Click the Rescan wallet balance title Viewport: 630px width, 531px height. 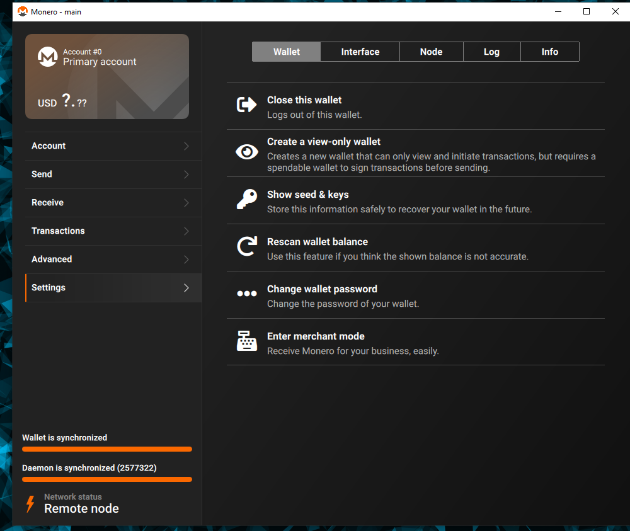tap(318, 242)
